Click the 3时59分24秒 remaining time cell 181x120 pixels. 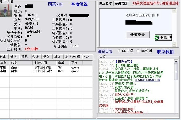(x=43, y=71)
